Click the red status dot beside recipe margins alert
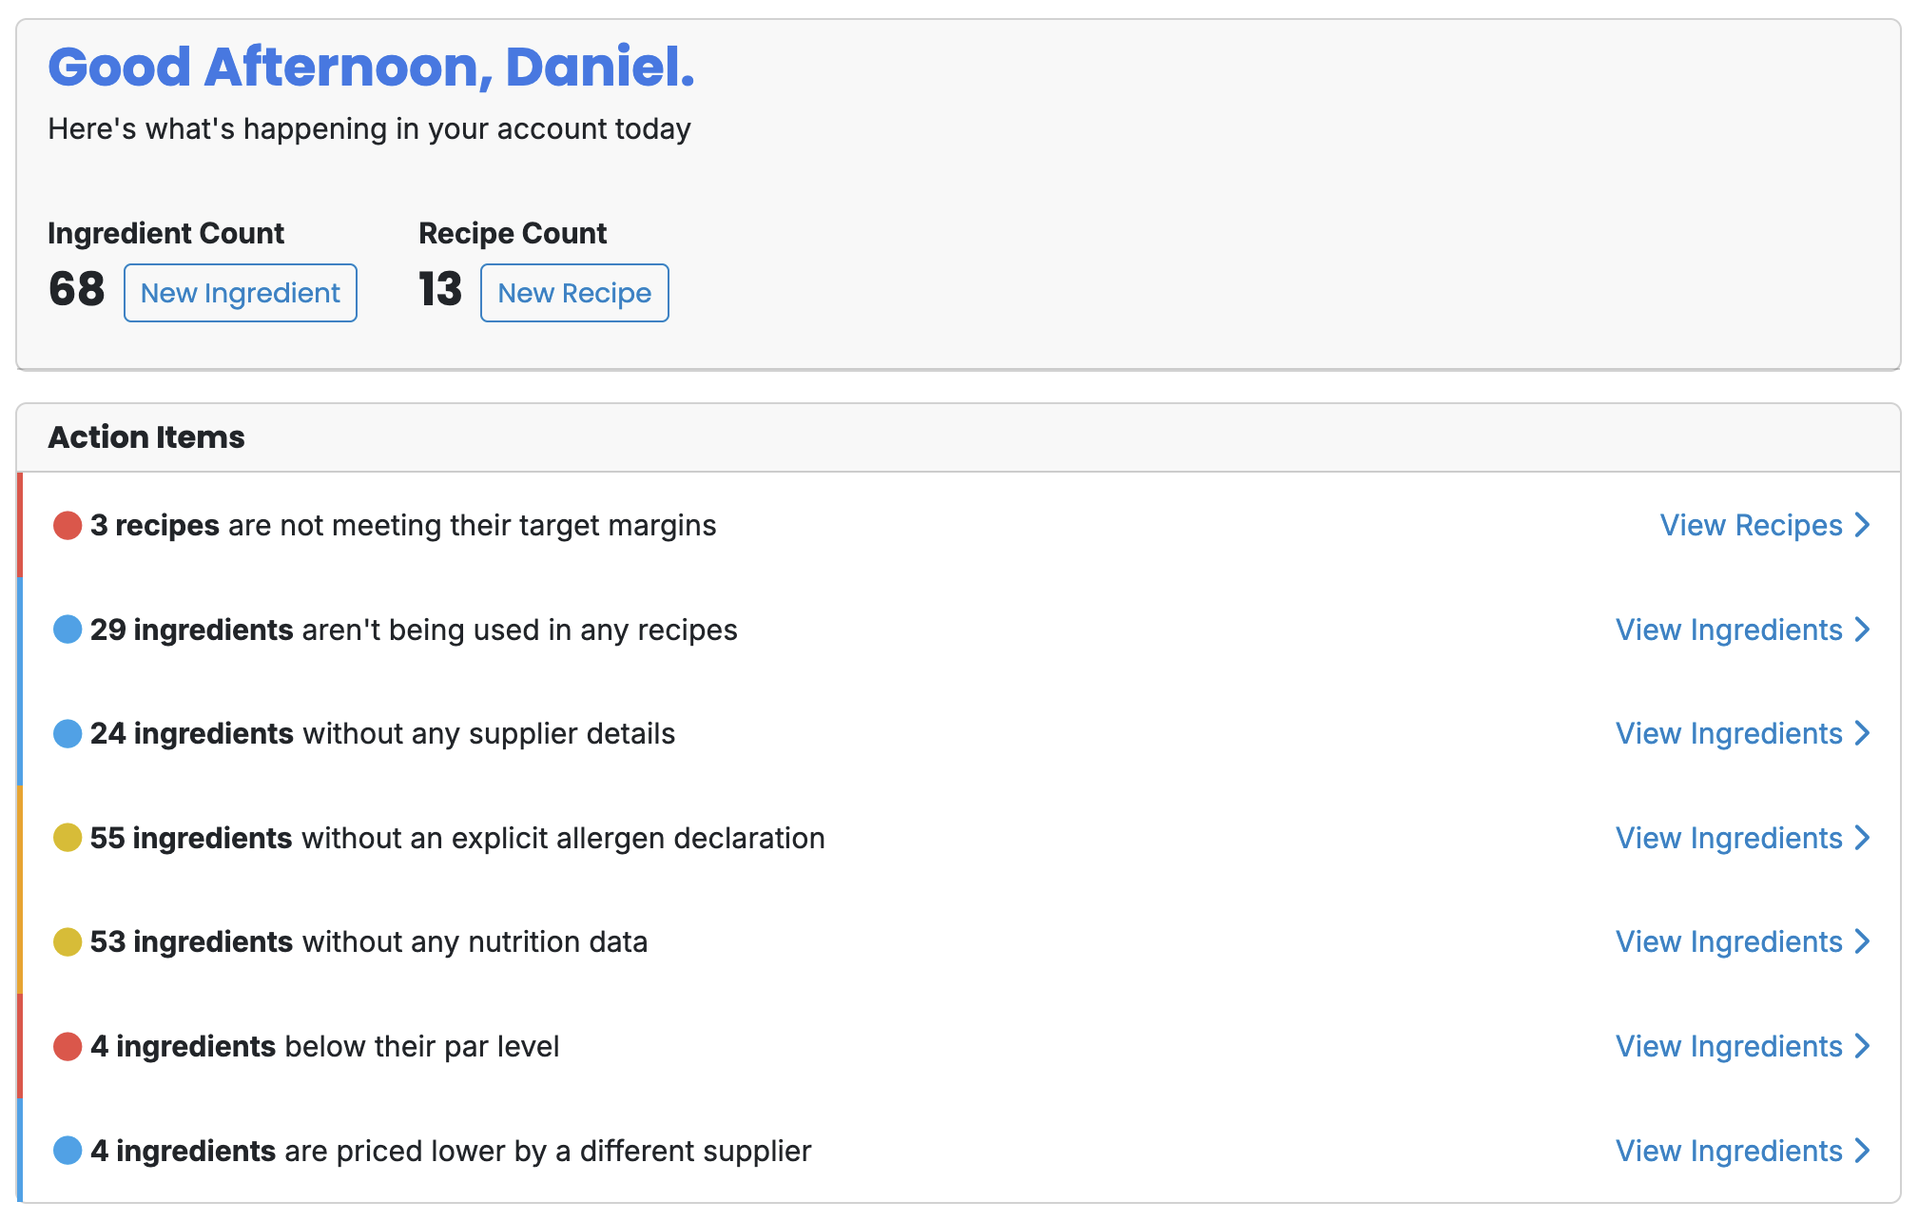The width and height of the screenshot is (1919, 1221). pyautogui.click(x=68, y=524)
